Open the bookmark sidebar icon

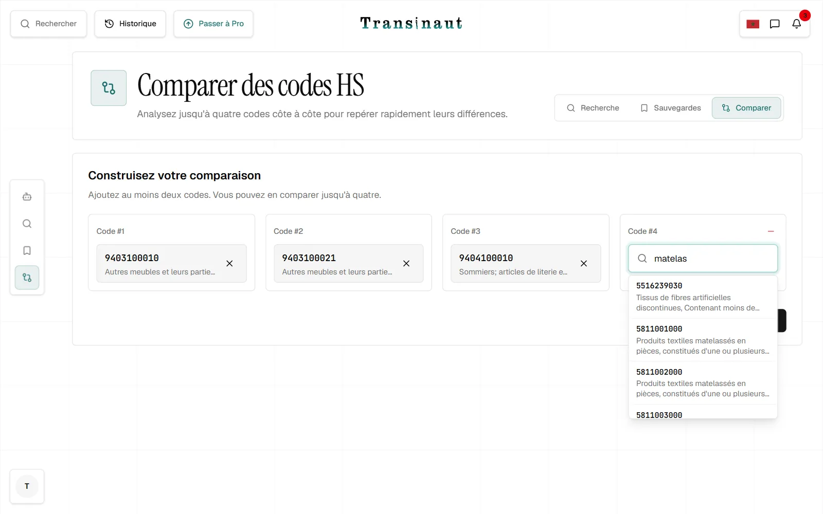(x=27, y=251)
